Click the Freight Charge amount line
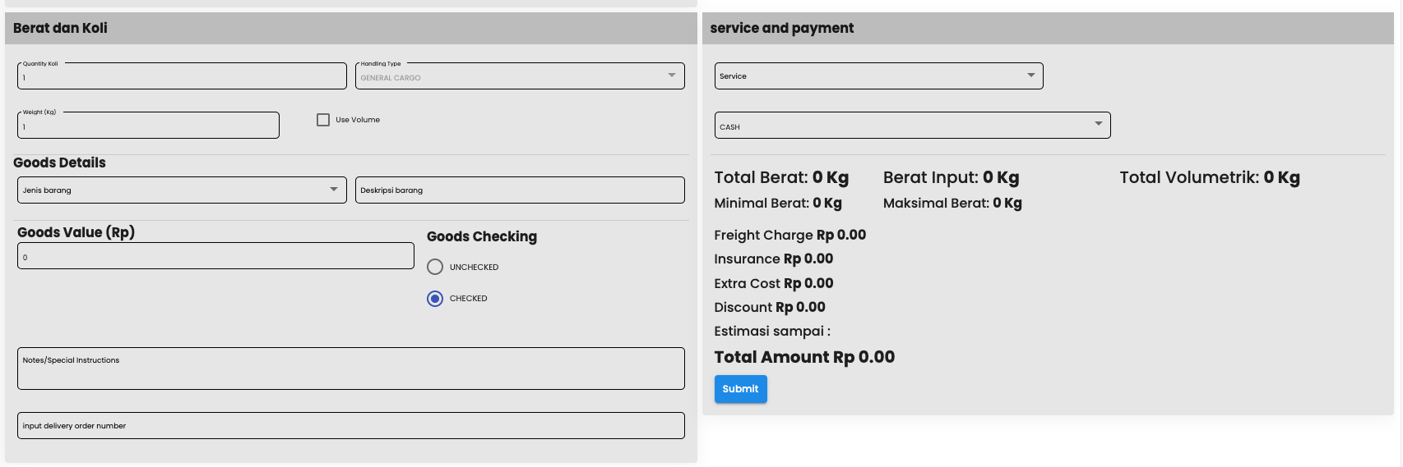 pyautogui.click(x=789, y=235)
